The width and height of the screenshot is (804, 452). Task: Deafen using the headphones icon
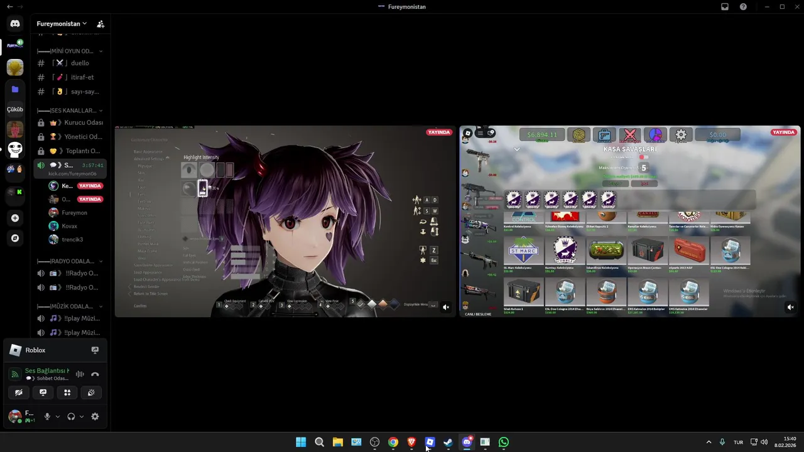coord(71,416)
